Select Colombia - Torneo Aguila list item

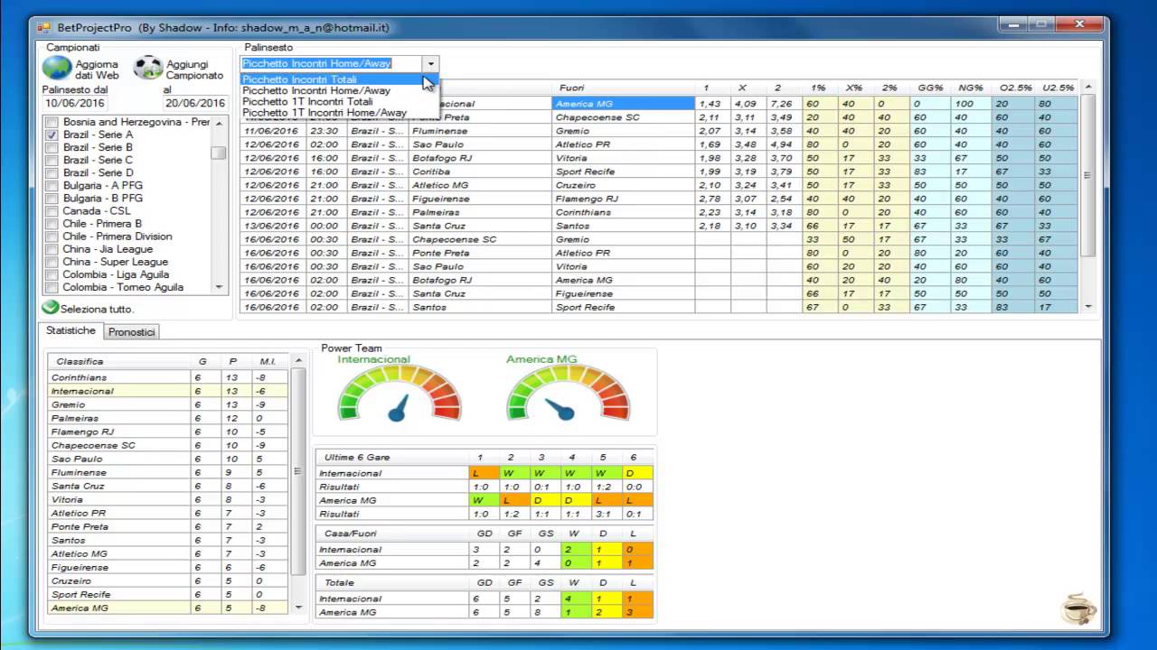(x=123, y=287)
